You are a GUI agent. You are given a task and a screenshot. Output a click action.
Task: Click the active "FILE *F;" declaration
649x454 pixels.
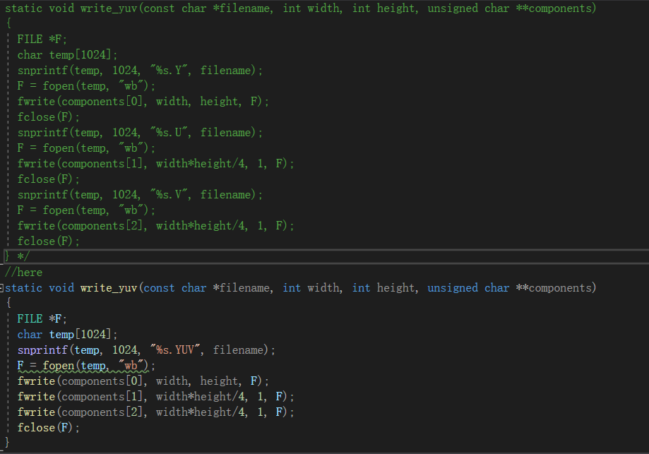(x=42, y=319)
